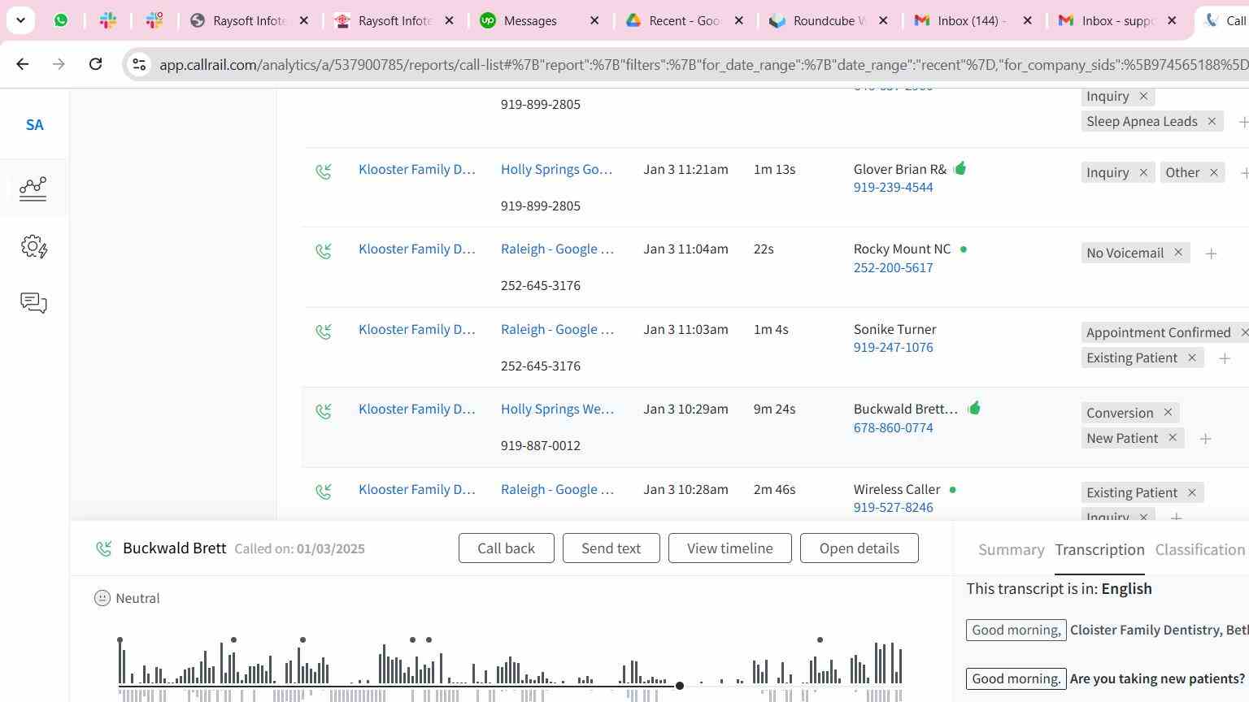Viewport: 1249px width, 702px height.
Task: Click the Jan 3 11:04am timestamp
Action: (x=685, y=249)
